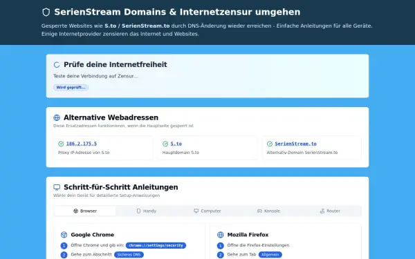Screen dimensions: 415x259
Task: Switch to the Browser tab
Action: click(x=85, y=211)
